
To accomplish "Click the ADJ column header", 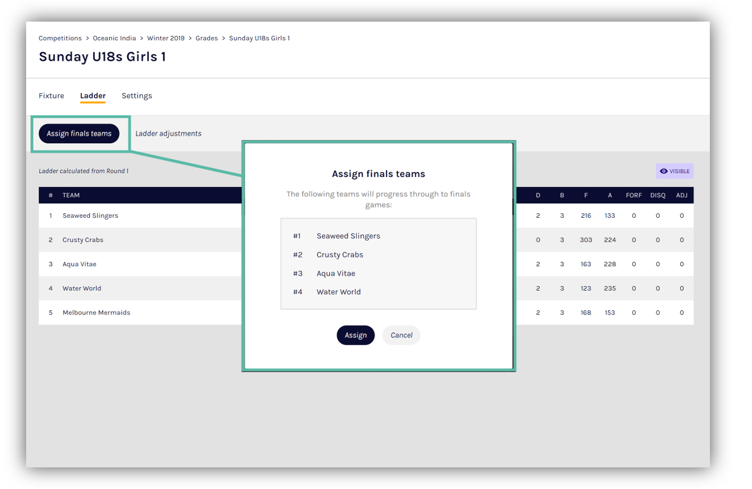I will click(x=682, y=195).
